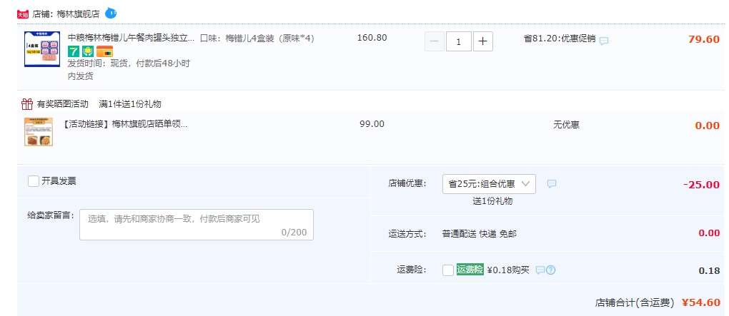Click the 满1件送1份礼物 promotion text

[x=130, y=104]
